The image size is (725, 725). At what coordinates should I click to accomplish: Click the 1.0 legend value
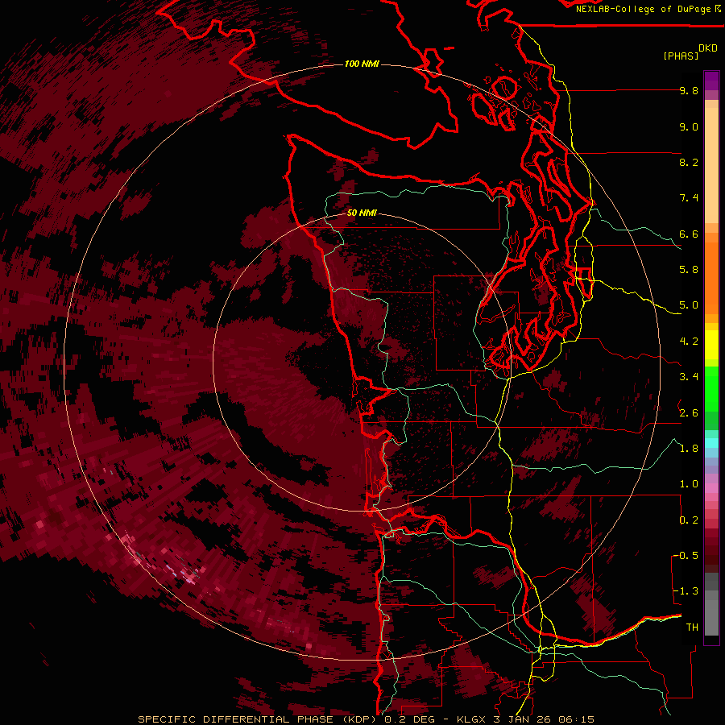[689, 484]
